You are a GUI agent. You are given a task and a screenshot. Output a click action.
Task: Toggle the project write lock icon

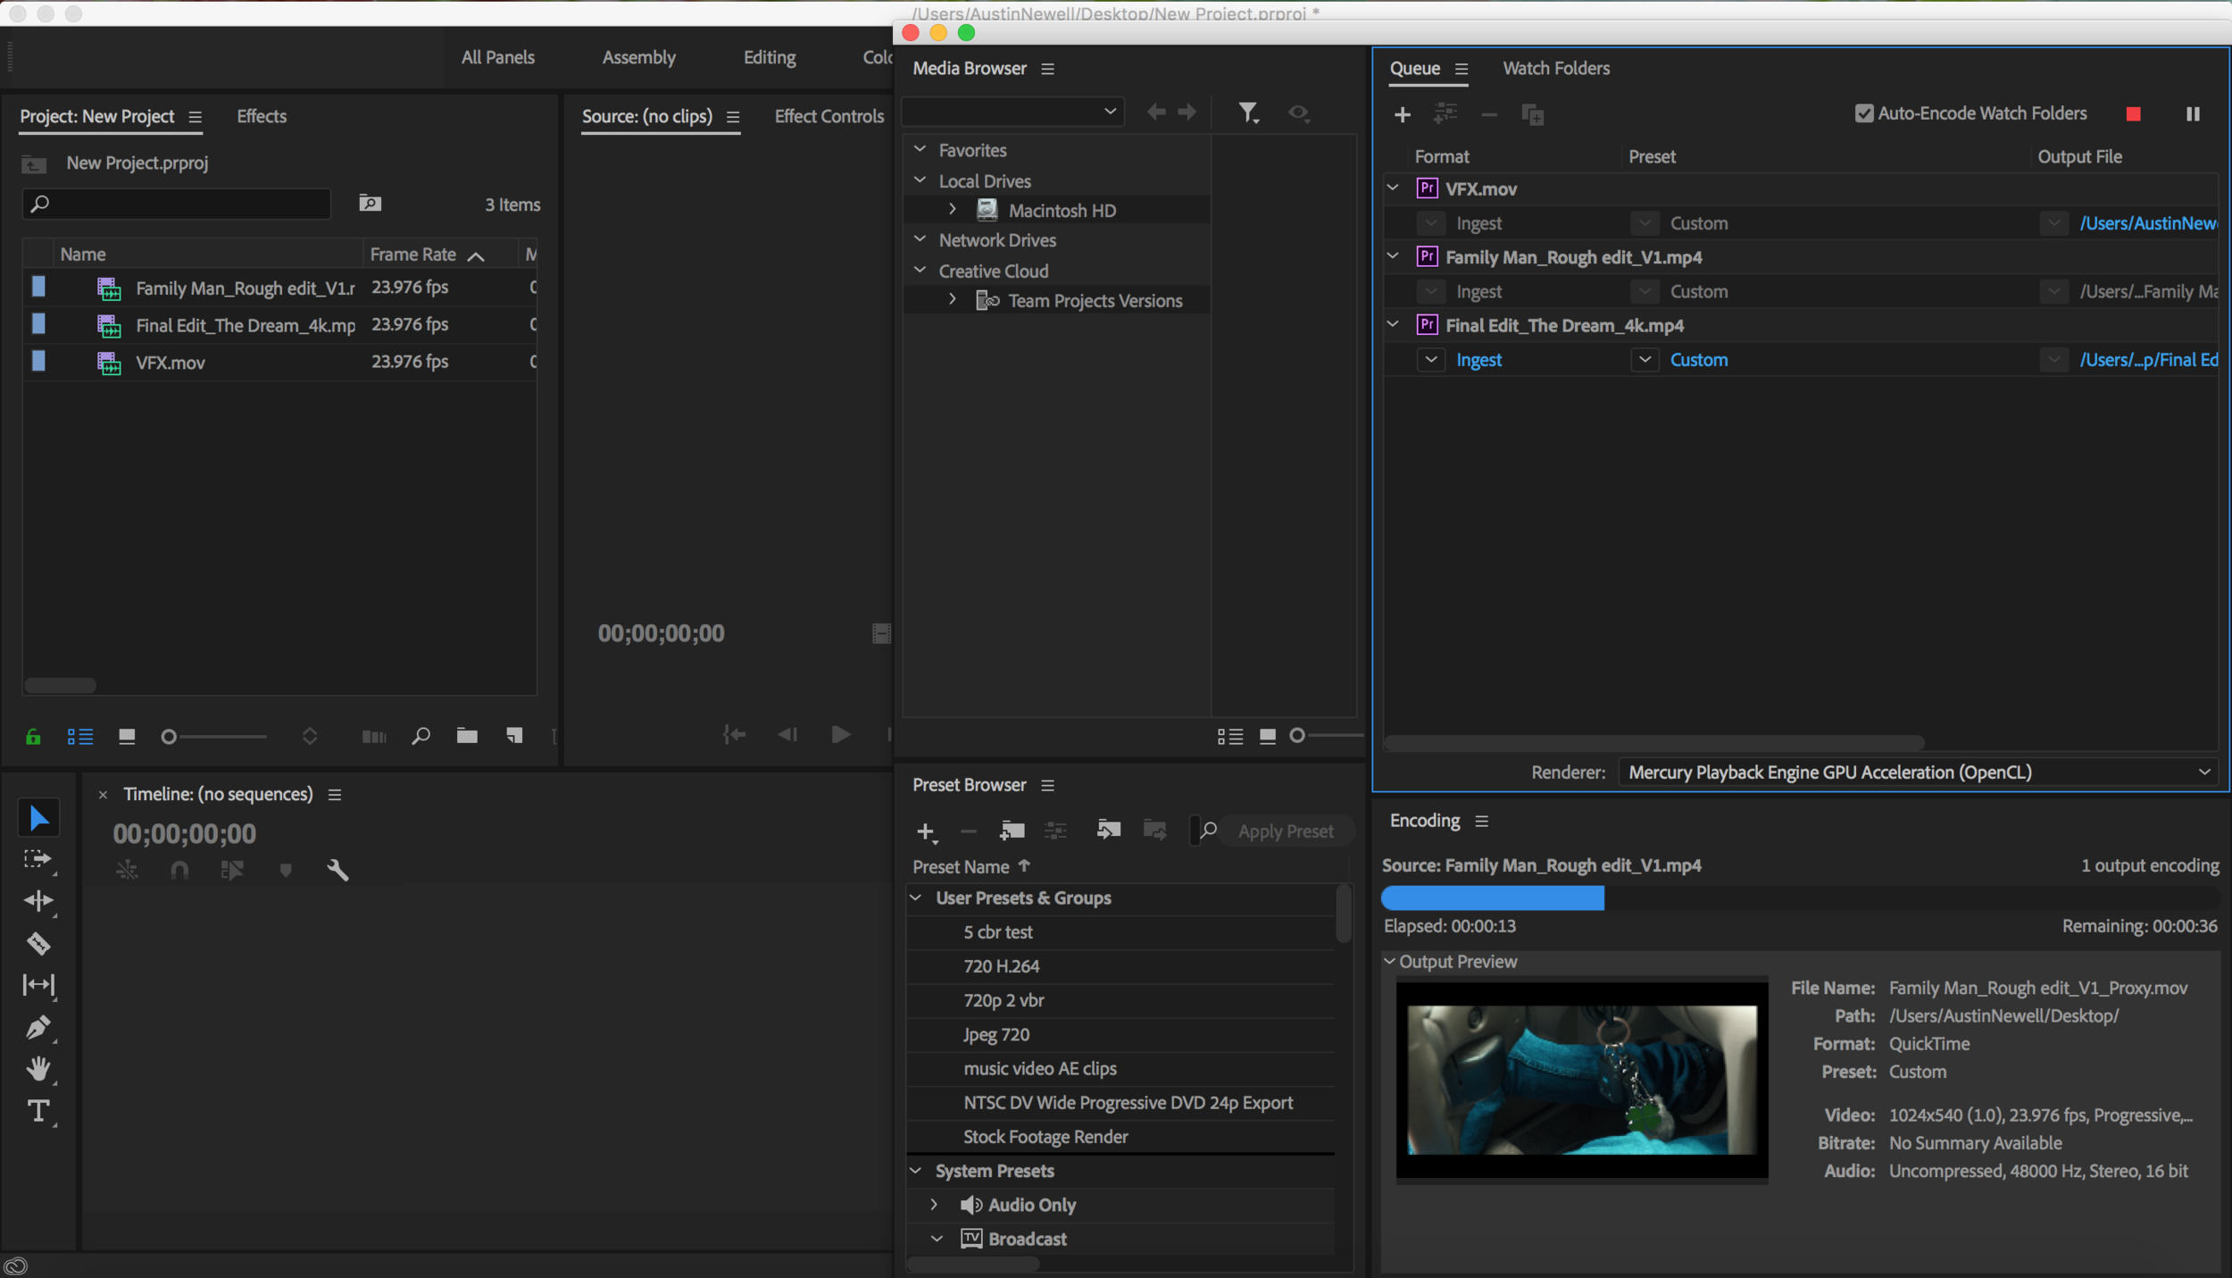coord(33,737)
